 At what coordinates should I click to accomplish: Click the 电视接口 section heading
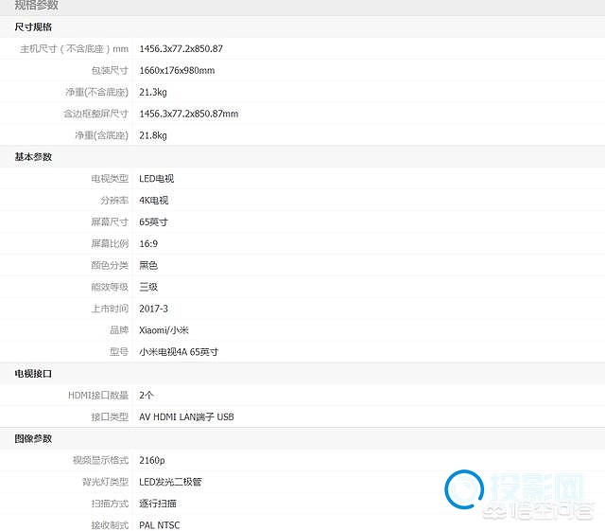point(33,374)
